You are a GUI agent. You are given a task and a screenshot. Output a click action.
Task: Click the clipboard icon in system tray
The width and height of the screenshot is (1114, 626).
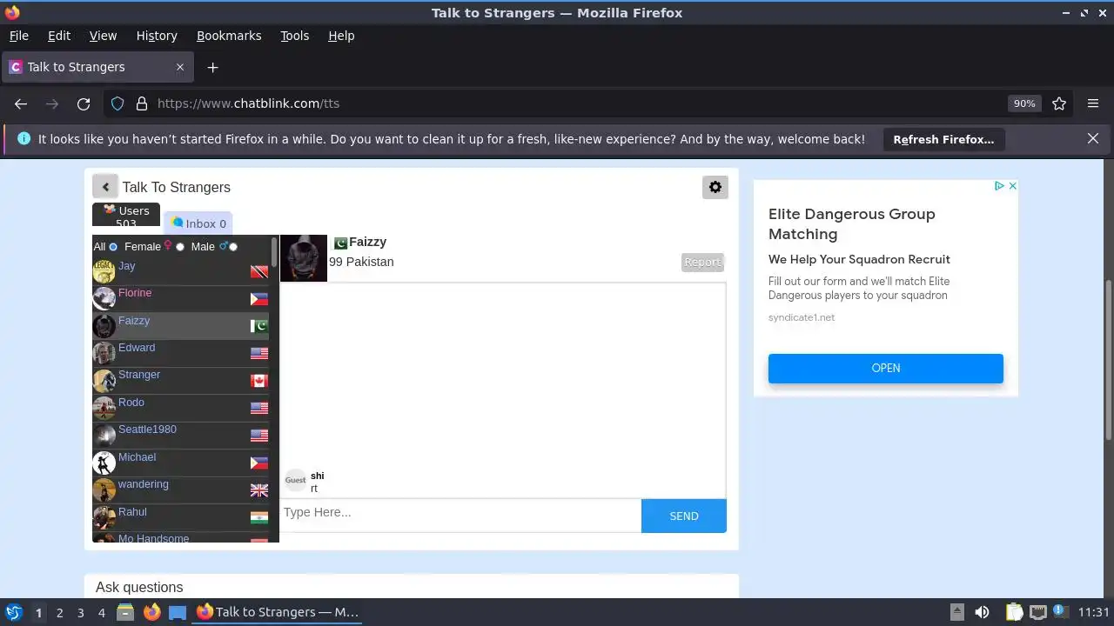click(1015, 612)
